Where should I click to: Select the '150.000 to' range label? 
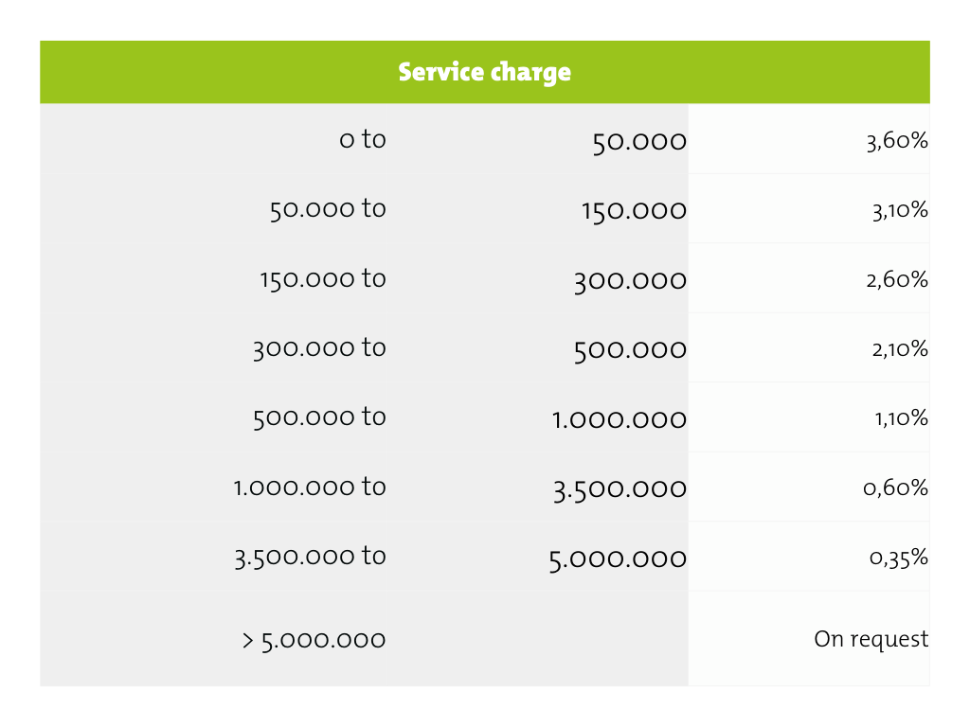coord(323,278)
